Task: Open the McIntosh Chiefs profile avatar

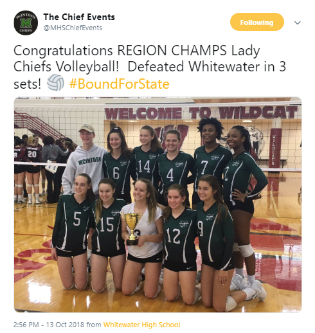Action: [26, 22]
